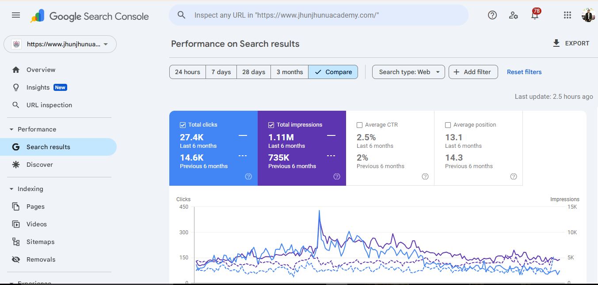The image size is (598, 285).
Task: Uncheck the Total clicks checkbox
Action: pos(183,125)
